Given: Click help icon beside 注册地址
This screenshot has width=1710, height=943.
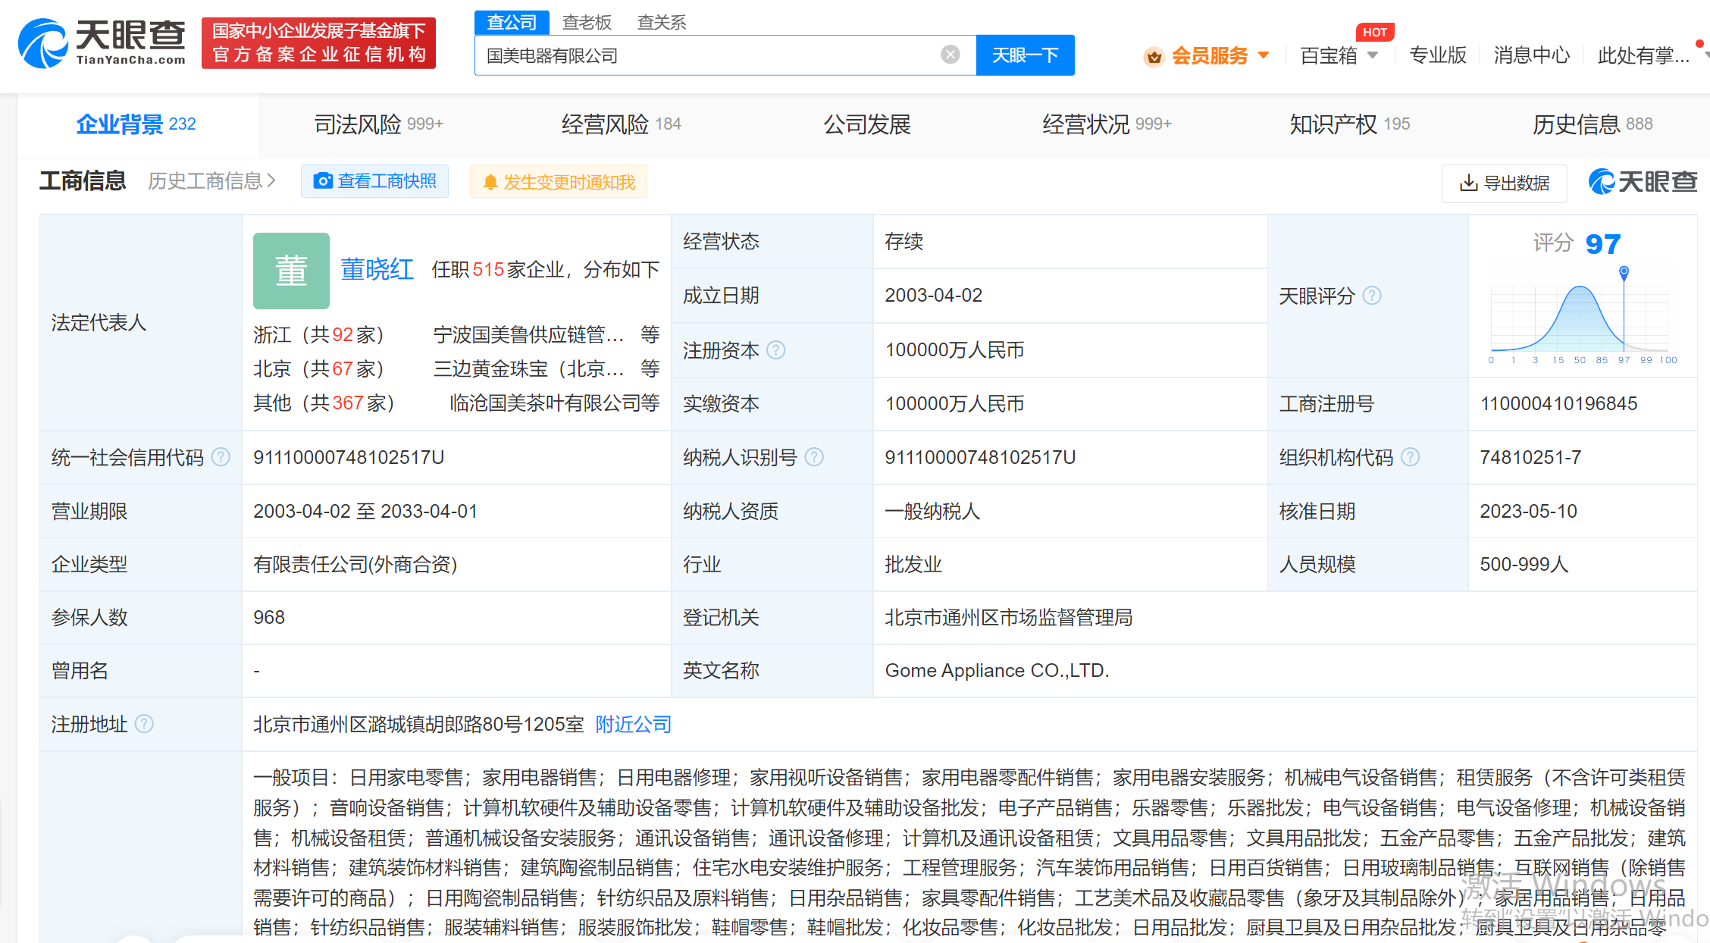Looking at the screenshot, I should click(x=144, y=724).
